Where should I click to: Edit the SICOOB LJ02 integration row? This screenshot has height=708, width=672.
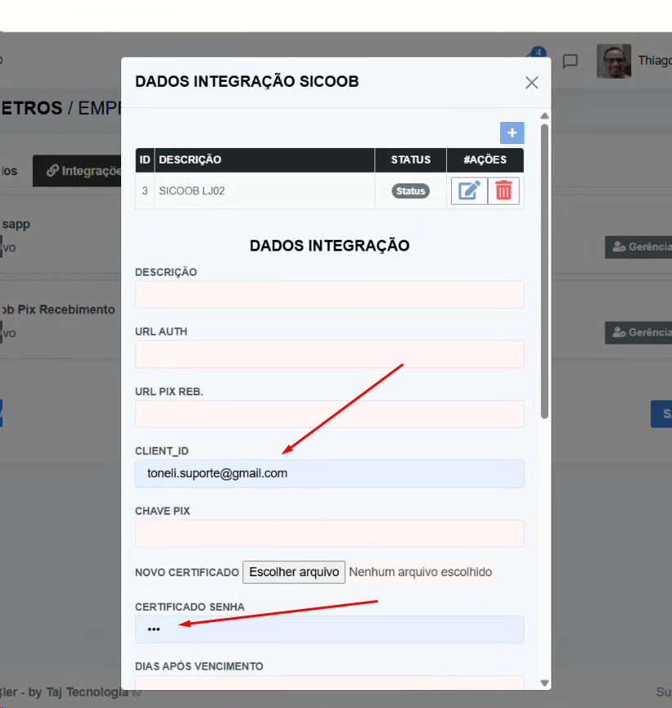coord(469,191)
